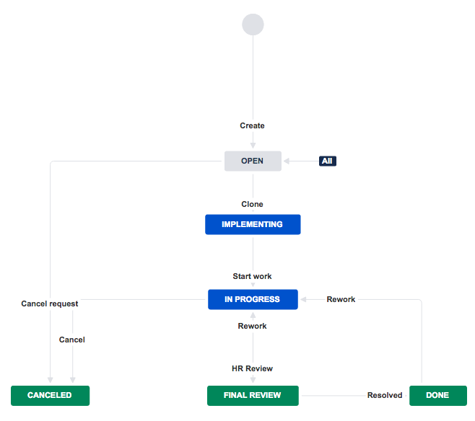Click arrowhead pointing from All into OPEN

click(x=287, y=161)
